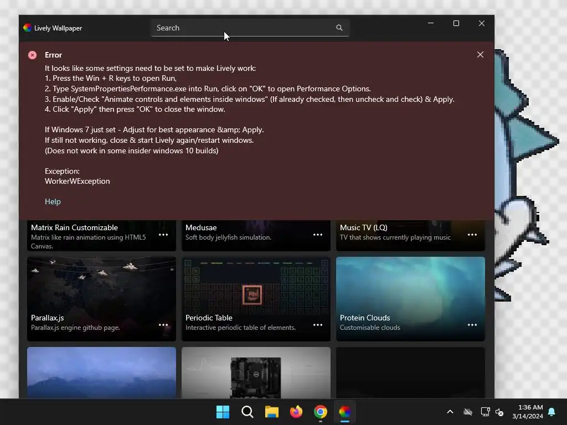Switch to Chrome from the taskbar
This screenshot has width=567, height=425.
[x=321, y=412]
